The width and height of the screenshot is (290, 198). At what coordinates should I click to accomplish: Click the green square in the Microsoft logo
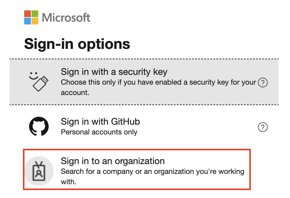(35, 14)
